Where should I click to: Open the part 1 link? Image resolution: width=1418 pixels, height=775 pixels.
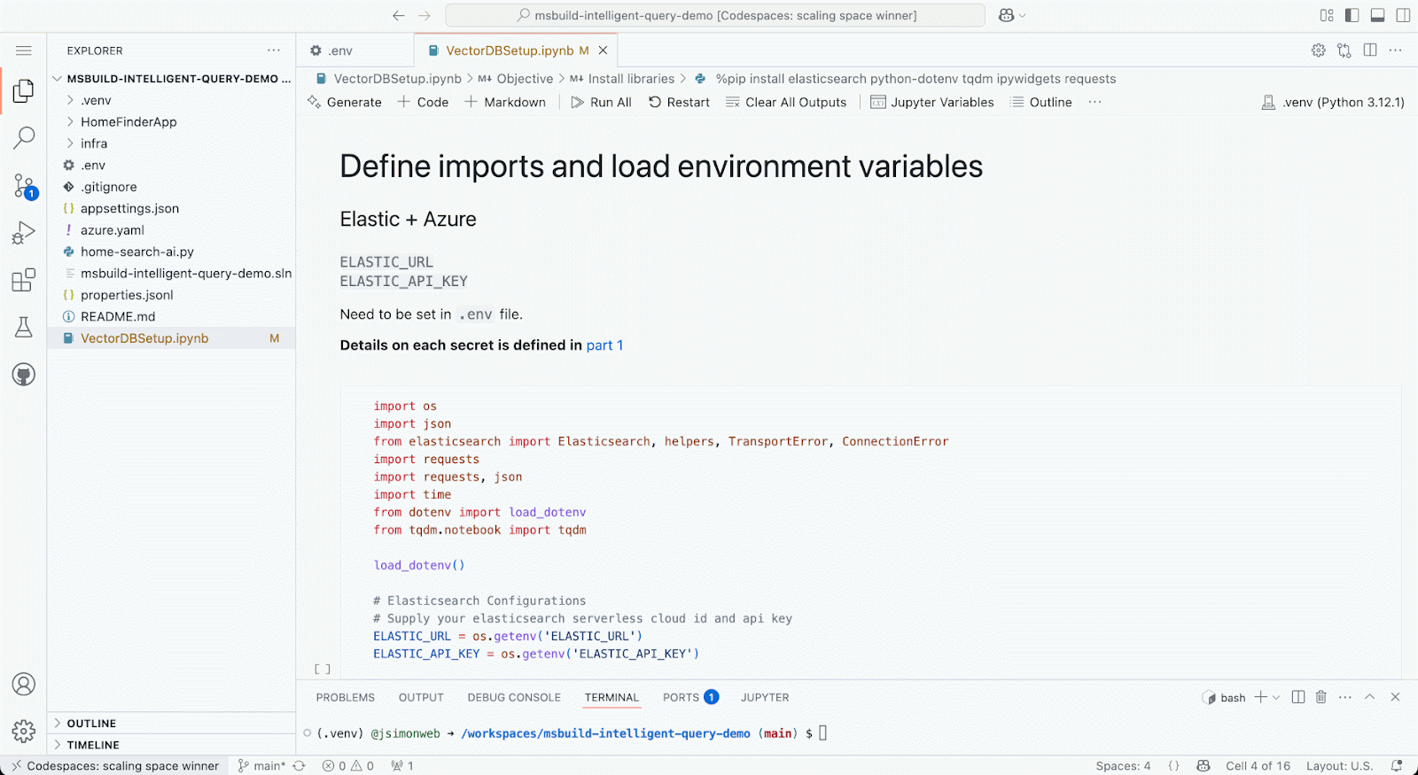pyautogui.click(x=604, y=345)
